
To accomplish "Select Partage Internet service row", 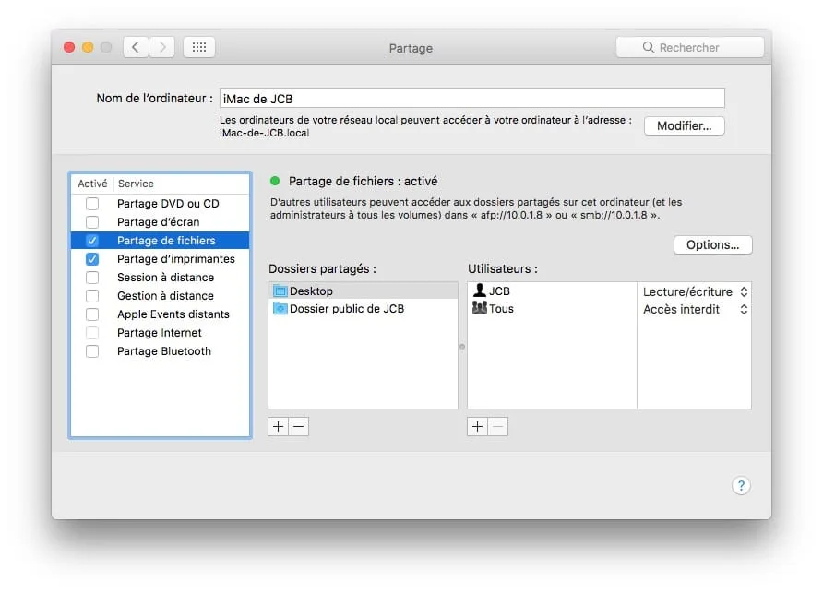I will click(x=161, y=333).
